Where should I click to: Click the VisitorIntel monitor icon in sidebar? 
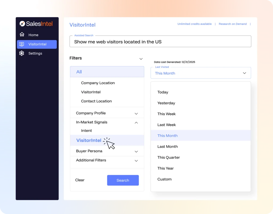(x=22, y=44)
